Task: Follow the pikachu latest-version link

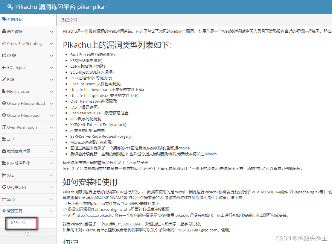Action: (x=211, y=154)
